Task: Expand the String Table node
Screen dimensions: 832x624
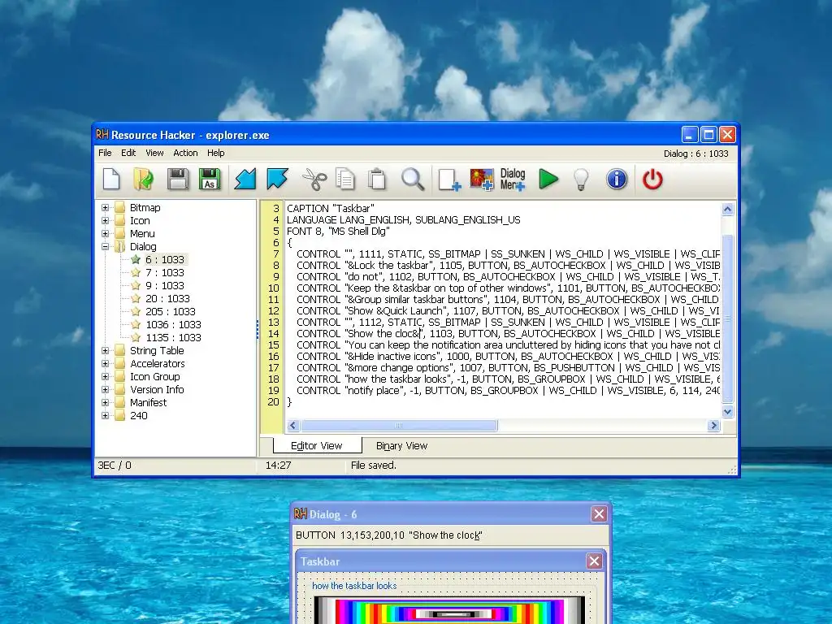Action: pyautogui.click(x=105, y=350)
